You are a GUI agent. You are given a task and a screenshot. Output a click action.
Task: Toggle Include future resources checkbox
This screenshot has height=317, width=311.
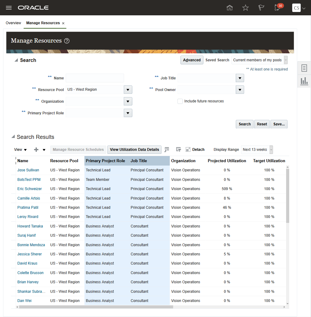(x=180, y=101)
